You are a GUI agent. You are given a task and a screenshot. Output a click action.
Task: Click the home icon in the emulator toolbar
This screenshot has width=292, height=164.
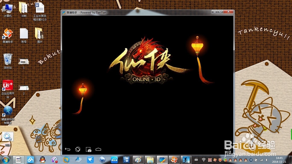98,149
